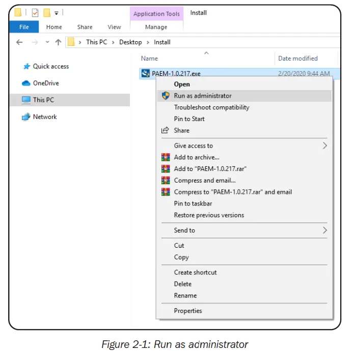Click the WinRAR icon beside Add to archive
Screen dimensions: 357x351
pos(166,157)
